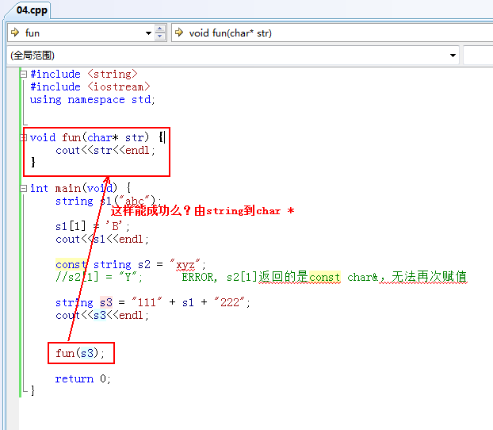Switch to the 04.cpp file tab
Screen dimensions: 493x430
pyautogui.click(x=32, y=10)
